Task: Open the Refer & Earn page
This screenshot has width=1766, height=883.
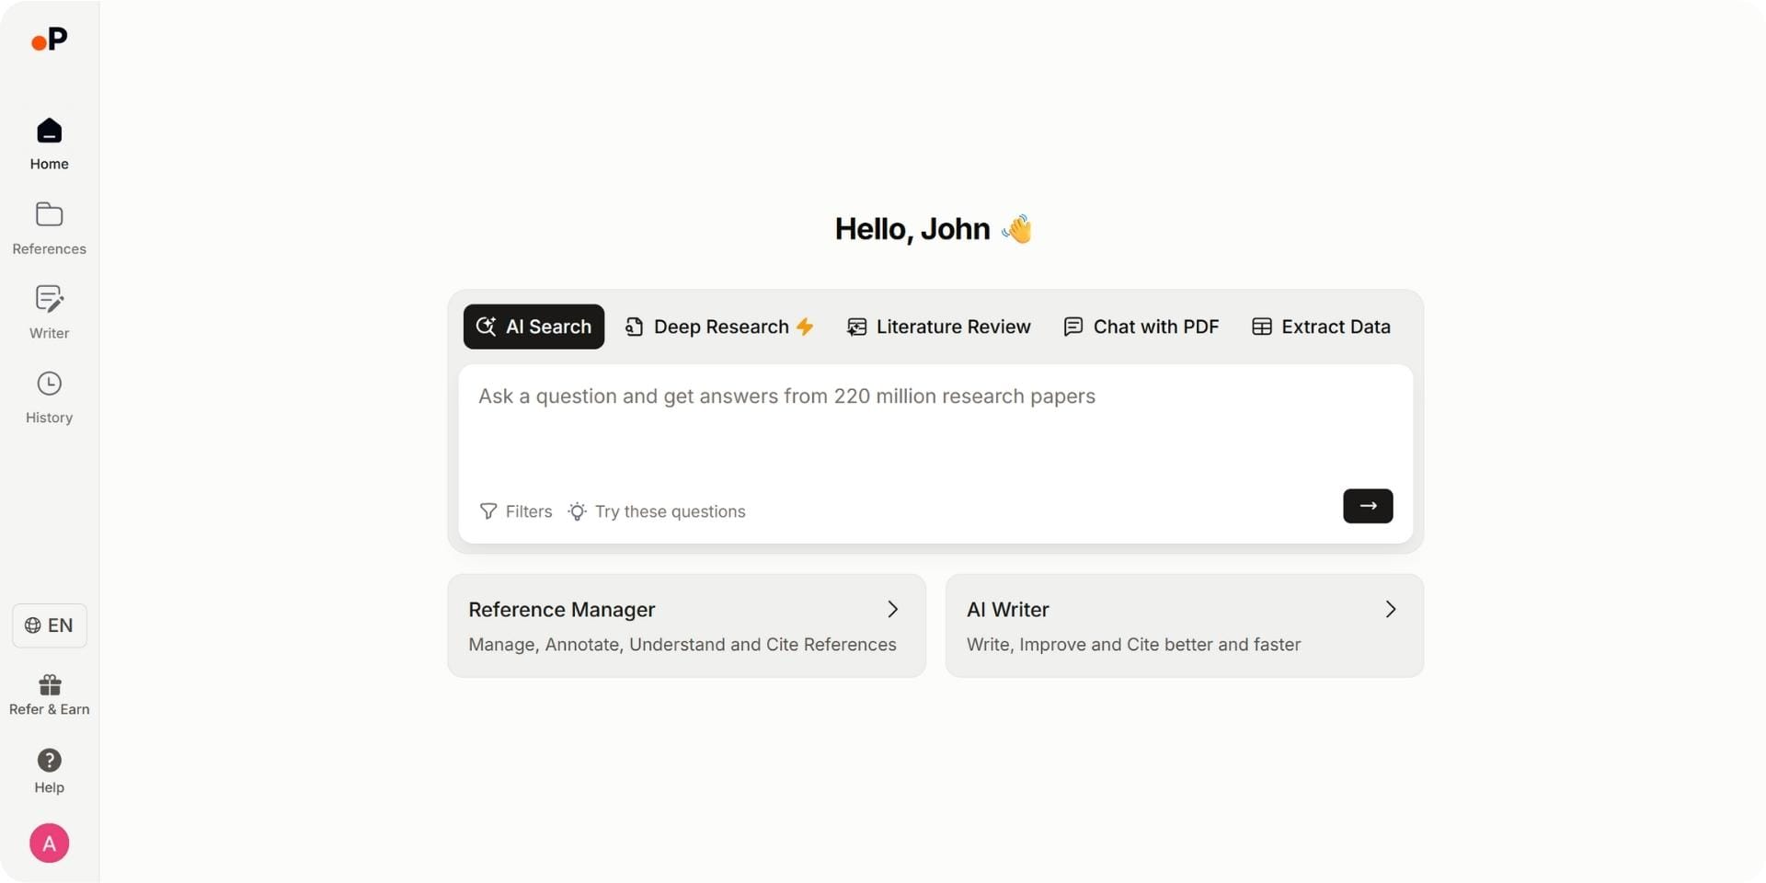Action: tap(49, 694)
